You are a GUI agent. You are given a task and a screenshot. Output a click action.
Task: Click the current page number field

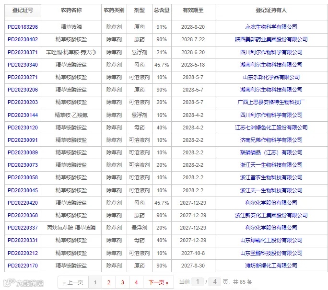(198, 282)
